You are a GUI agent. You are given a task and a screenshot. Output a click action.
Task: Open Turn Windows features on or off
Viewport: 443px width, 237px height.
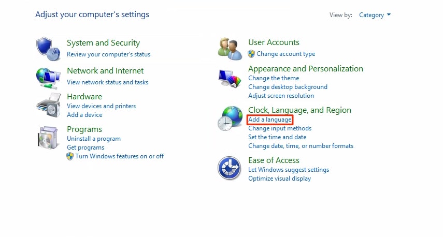tap(119, 156)
